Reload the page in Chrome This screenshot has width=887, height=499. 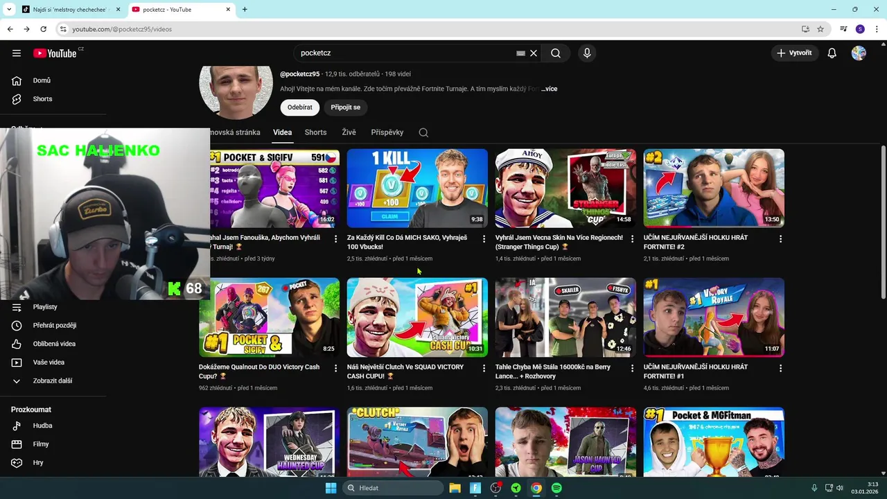(x=43, y=29)
